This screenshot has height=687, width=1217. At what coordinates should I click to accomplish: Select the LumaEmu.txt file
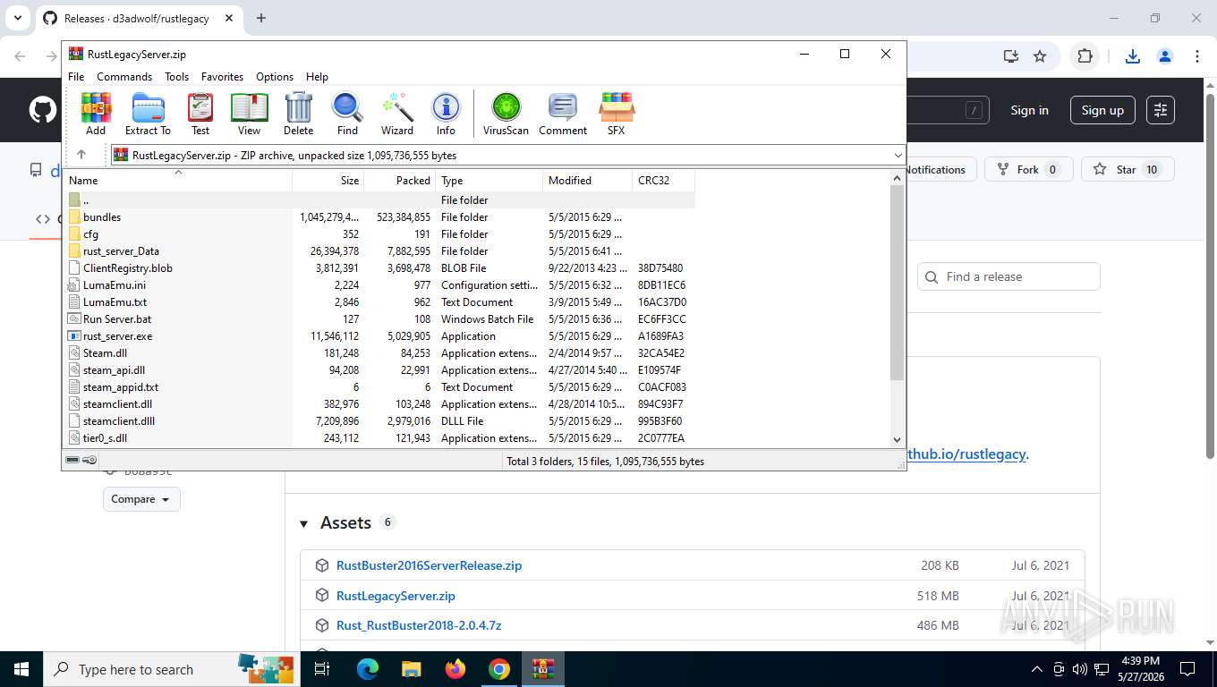(x=379, y=302)
